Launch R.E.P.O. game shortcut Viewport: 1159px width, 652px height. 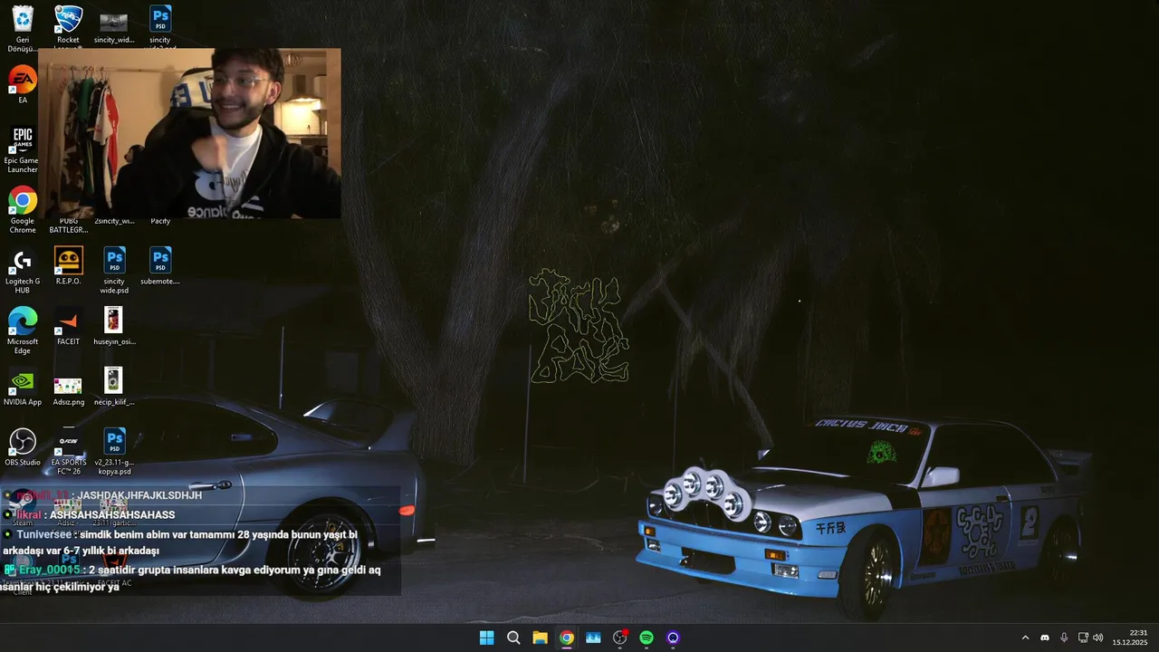68,266
